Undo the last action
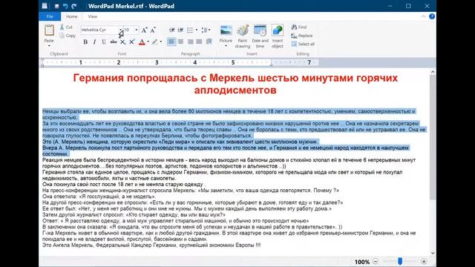The image size is (475, 267). click(65, 6)
